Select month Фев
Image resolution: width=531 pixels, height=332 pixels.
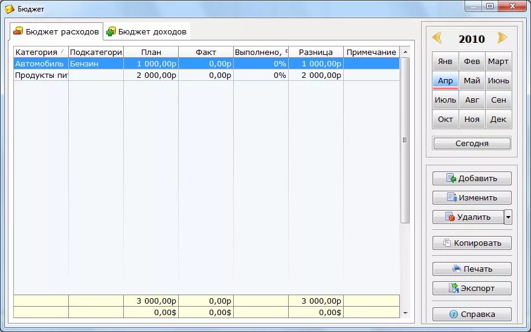472,61
